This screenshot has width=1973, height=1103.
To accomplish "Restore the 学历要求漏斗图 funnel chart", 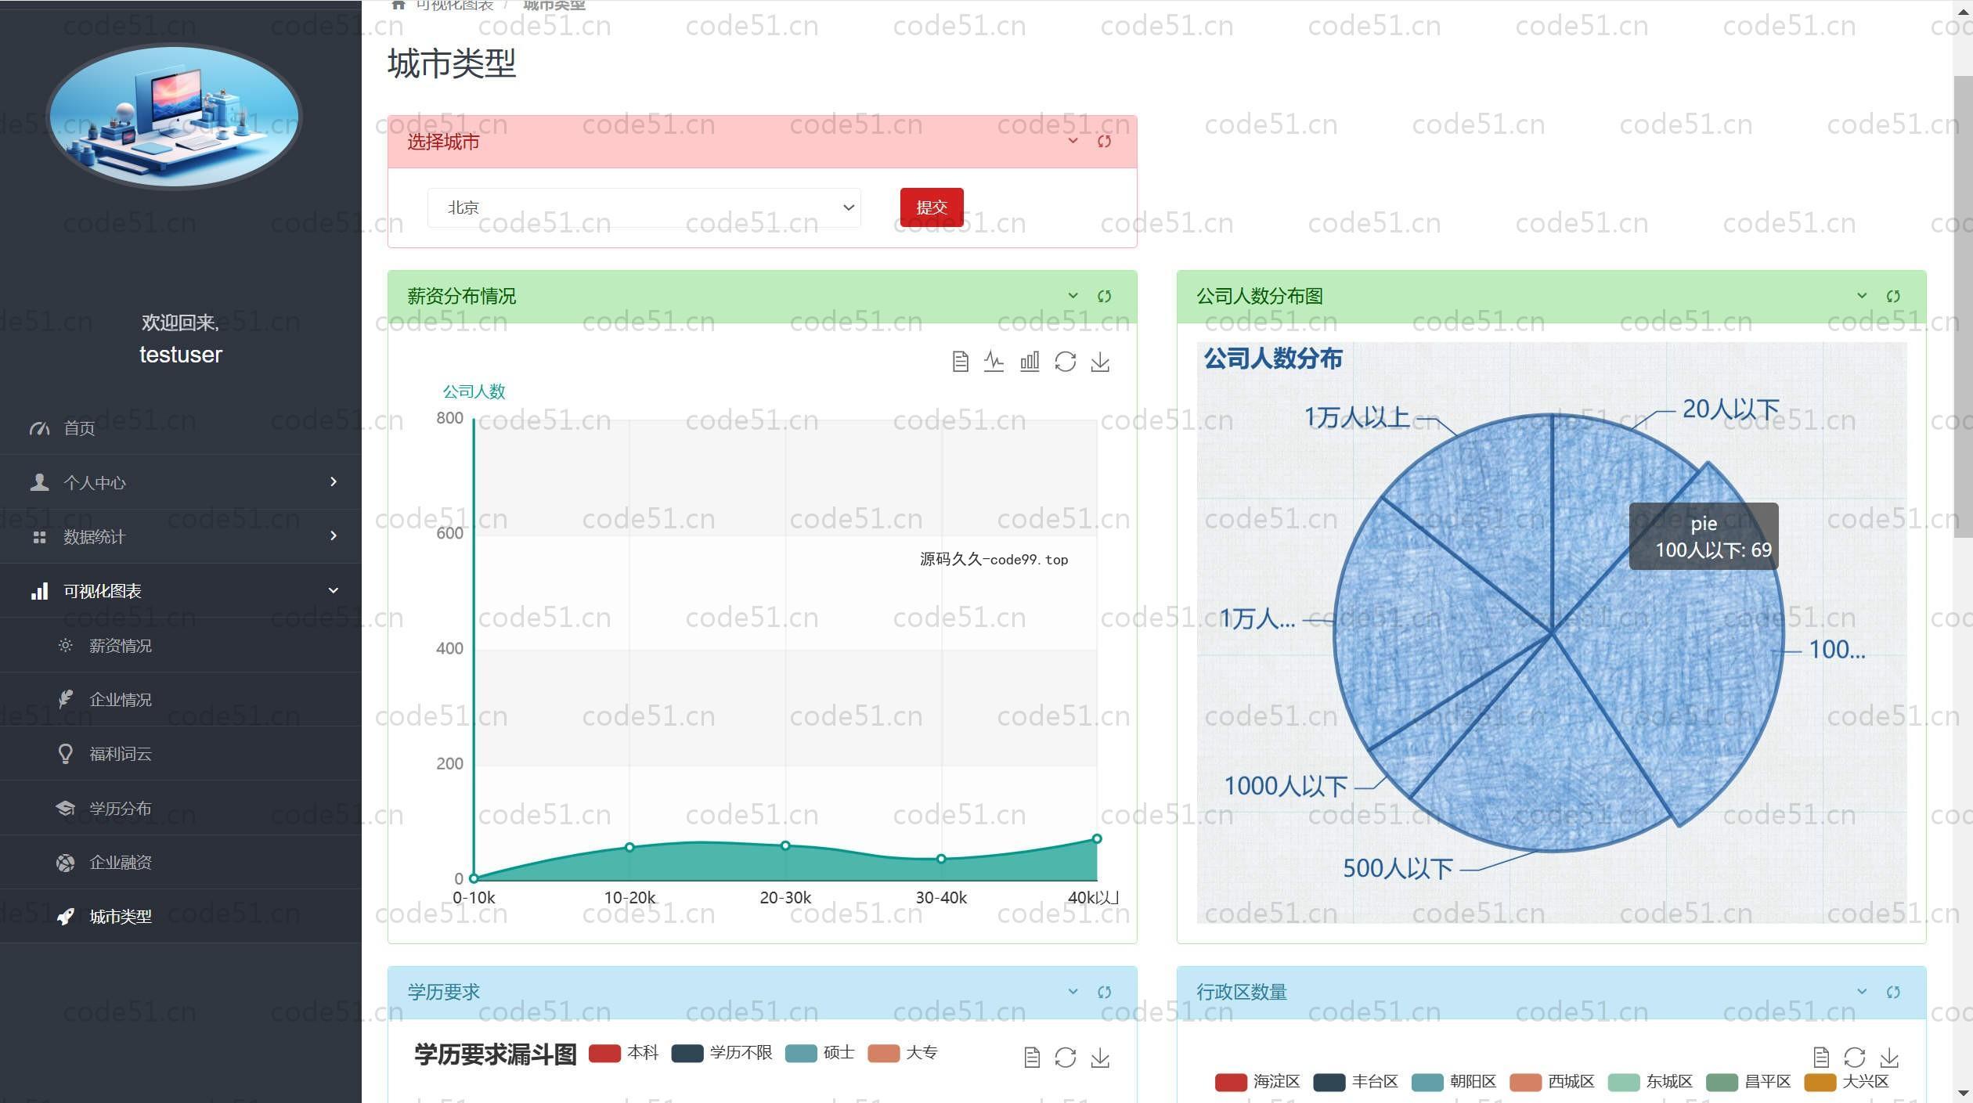I will point(1065,1058).
